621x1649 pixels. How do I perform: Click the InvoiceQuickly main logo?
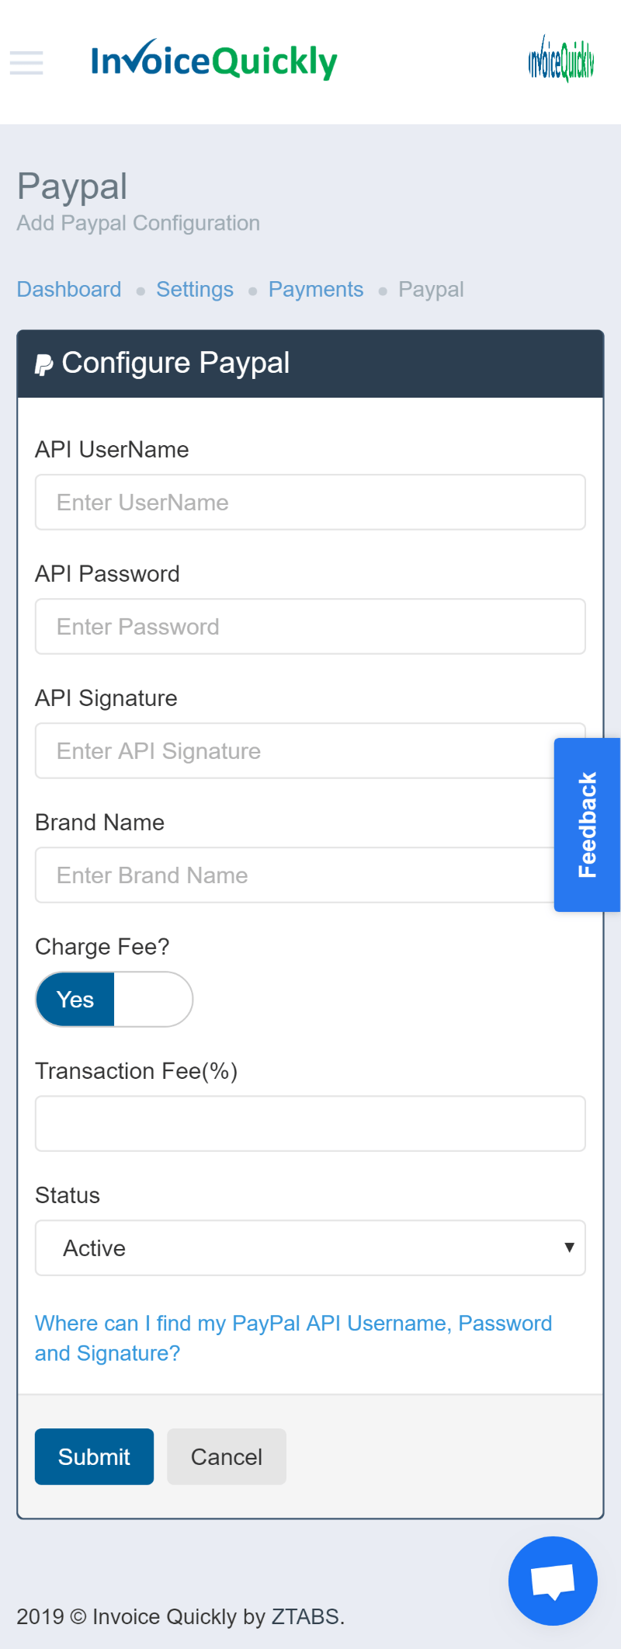click(x=213, y=61)
